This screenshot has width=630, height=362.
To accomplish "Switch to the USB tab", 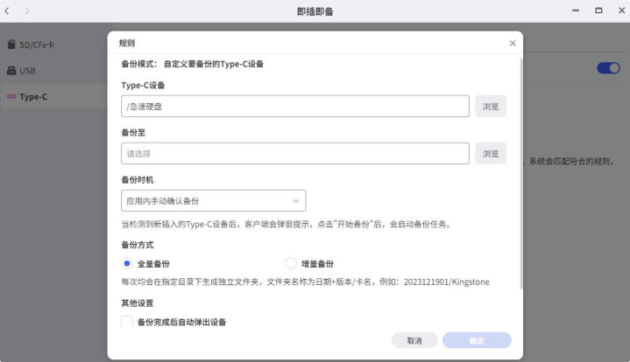I will pyautogui.click(x=27, y=71).
